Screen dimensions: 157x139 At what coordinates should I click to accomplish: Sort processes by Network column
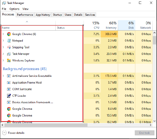tap(144, 25)
